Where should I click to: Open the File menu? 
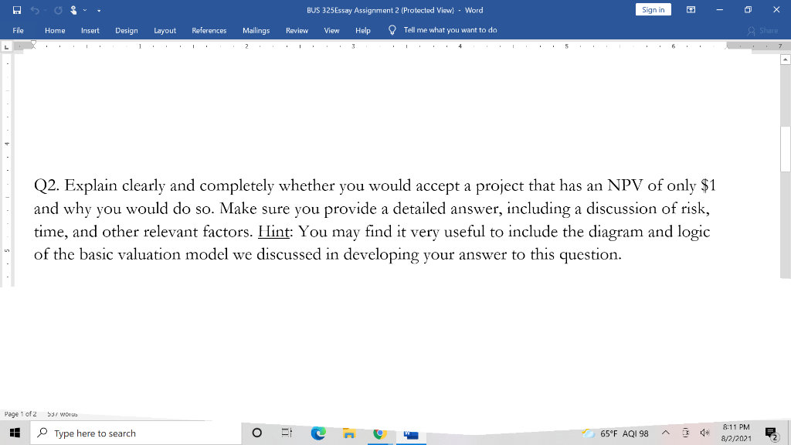click(x=17, y=30)
